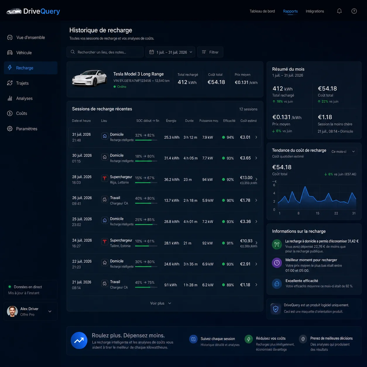Open details chevron for 21 juil. 2026 session

pos(256,285)
